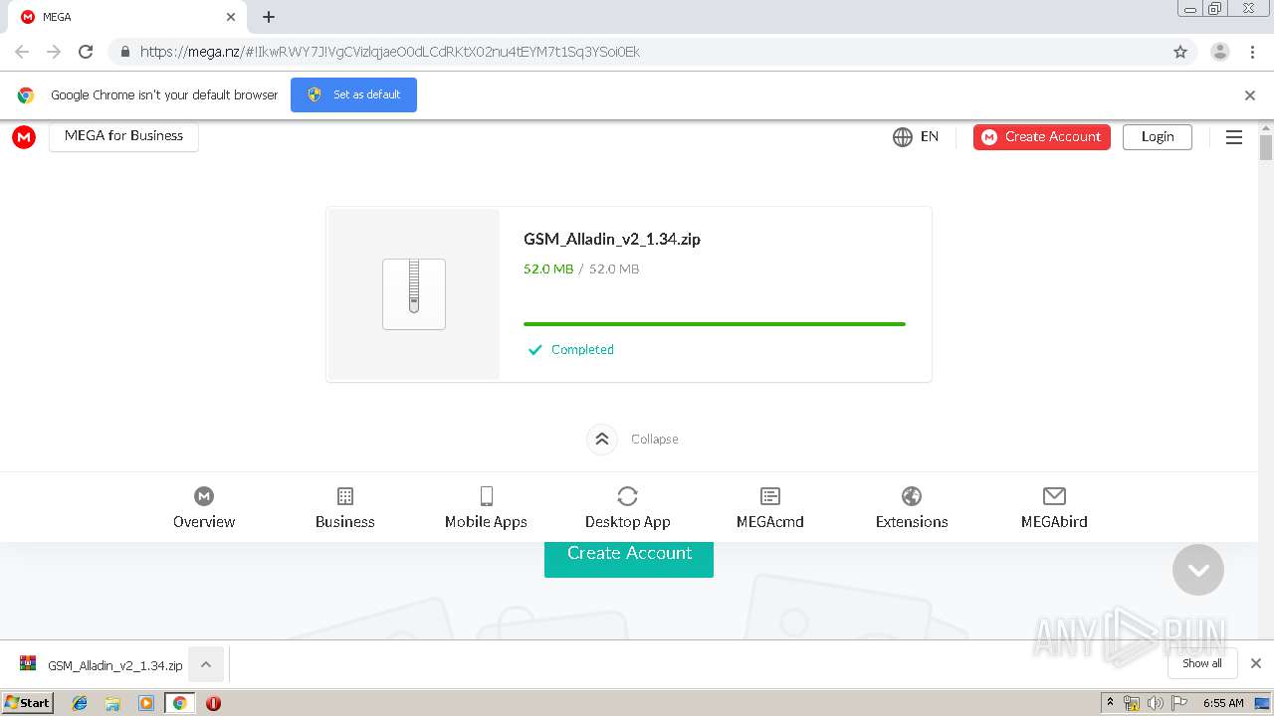
Task: Open MEGA for Business page
Action: [123, 136]
